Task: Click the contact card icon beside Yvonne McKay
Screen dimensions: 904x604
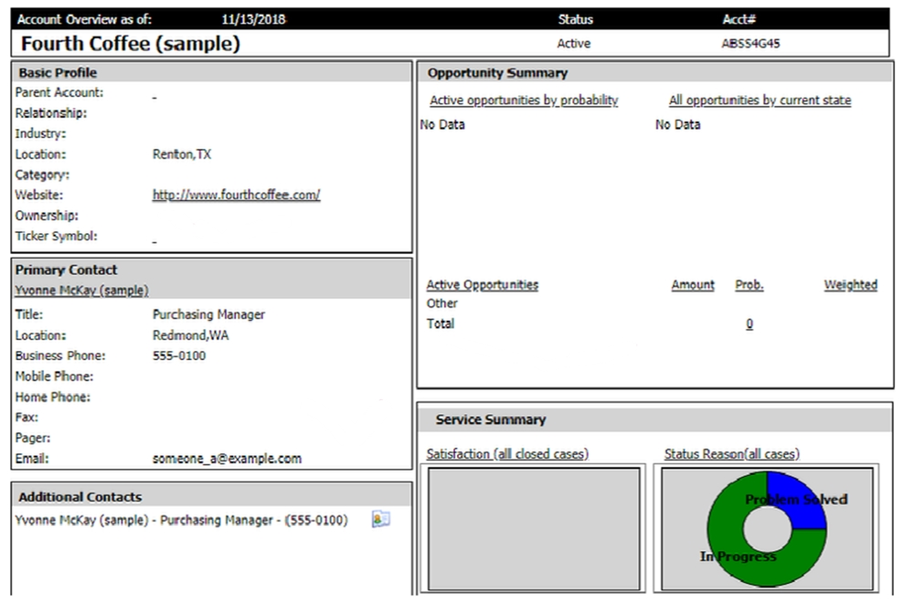Action: tap(380, 519)
